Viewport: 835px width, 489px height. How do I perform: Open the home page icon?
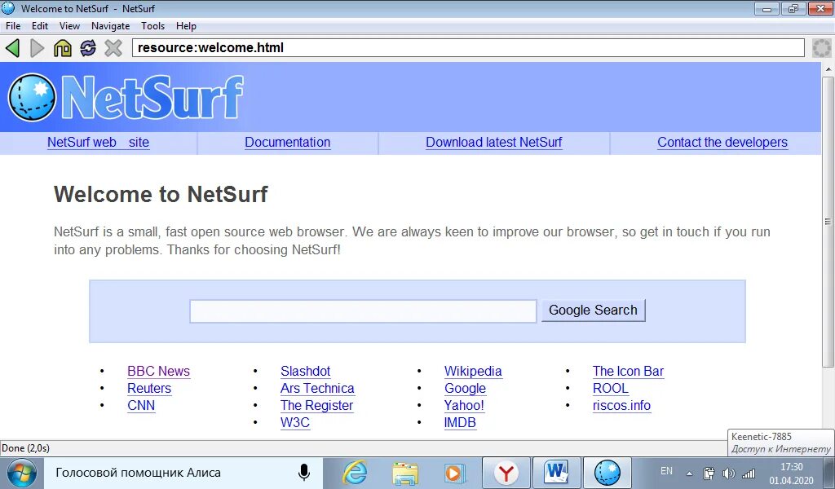tap(63, 48)
